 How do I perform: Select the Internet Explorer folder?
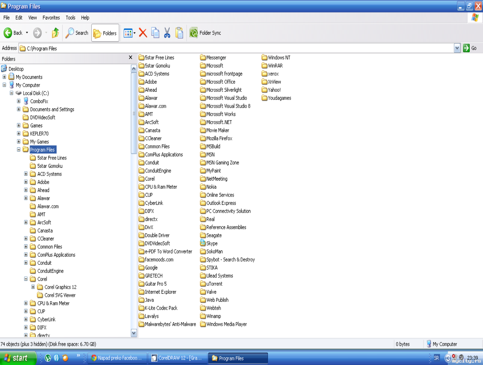[x=157, y=292]
